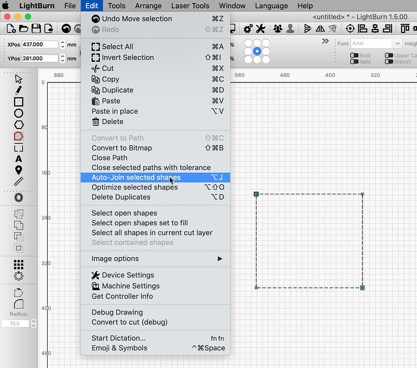Open the Image options submenu
Viewport: 417px width, 368px height.
tap(155, 259)
